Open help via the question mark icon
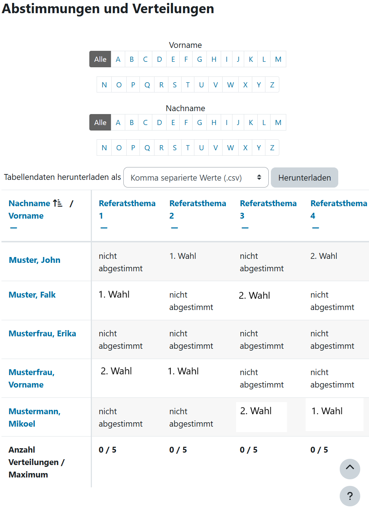The image size is (369, 510). click(x=350, y=496)
